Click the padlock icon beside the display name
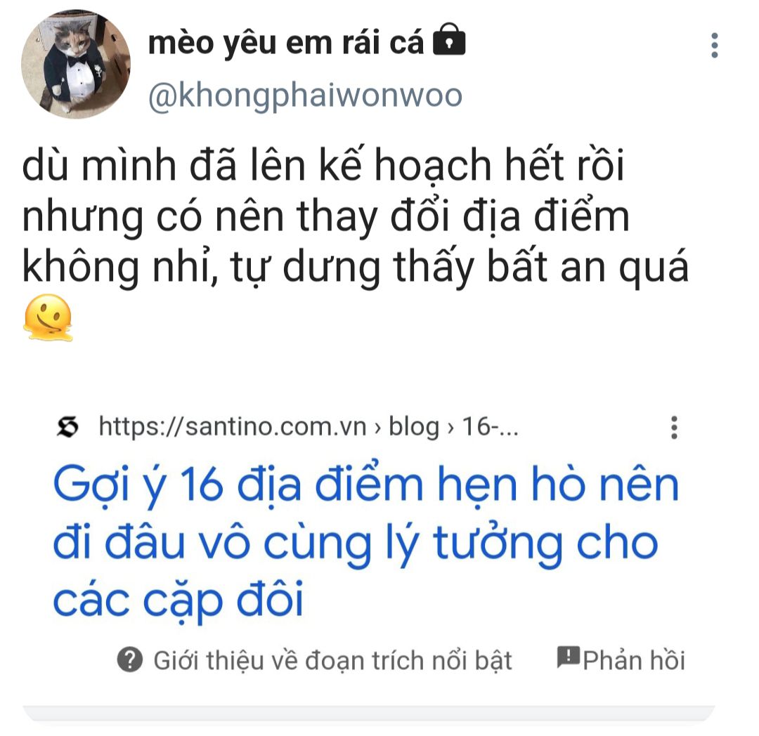This screenshot has width=759, height=736. click(x=448, y=39)
